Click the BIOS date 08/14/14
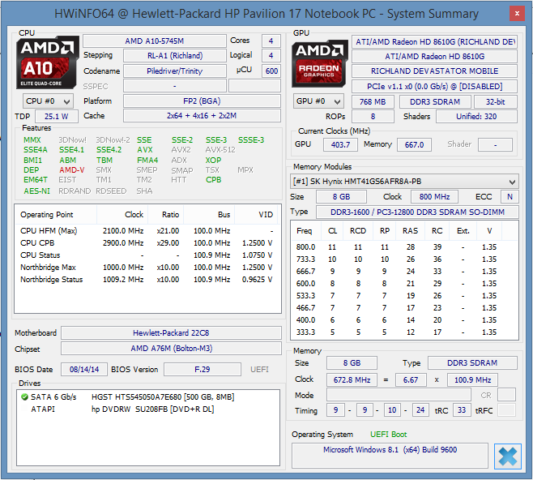Image resolution: width=533 pixels, height=480 pixels. [84, 370]
